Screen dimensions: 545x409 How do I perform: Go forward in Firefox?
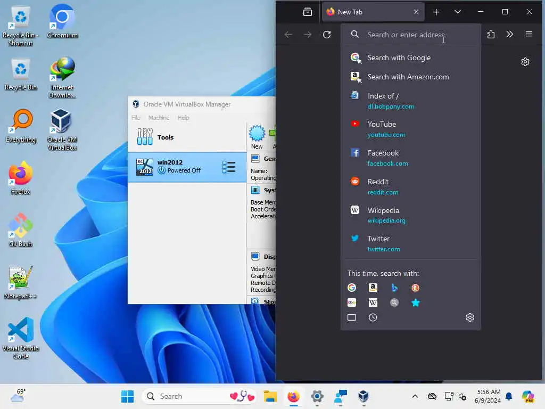[308, 35]
